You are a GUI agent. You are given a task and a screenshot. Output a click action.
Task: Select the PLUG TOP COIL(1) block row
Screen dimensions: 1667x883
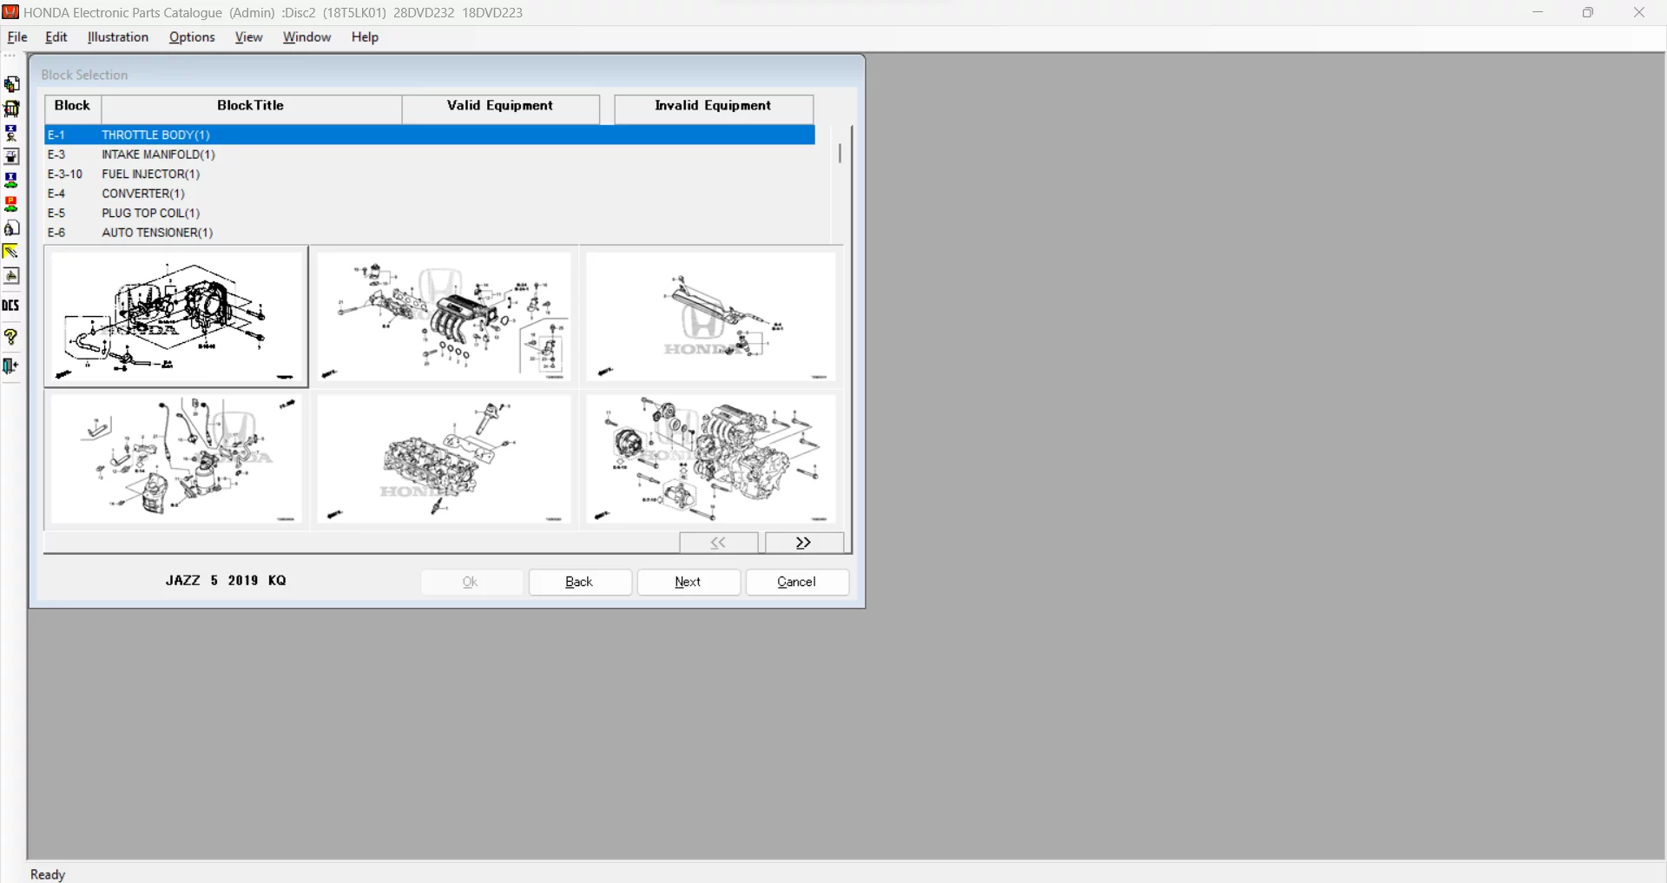point(151,213)
